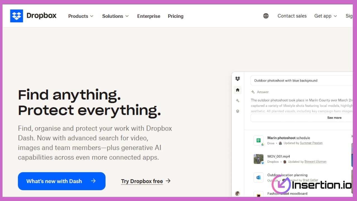Select the home icon in Dash sidebar
Viewport: 357px width, 201px height.
[238, 90]
